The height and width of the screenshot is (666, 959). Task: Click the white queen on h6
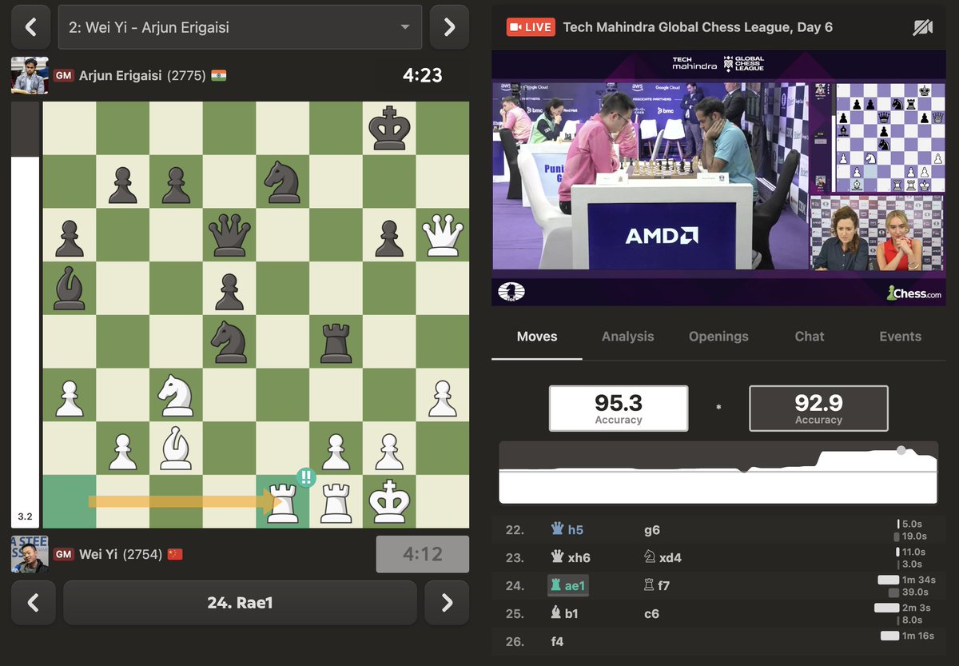tap(442, 234)
